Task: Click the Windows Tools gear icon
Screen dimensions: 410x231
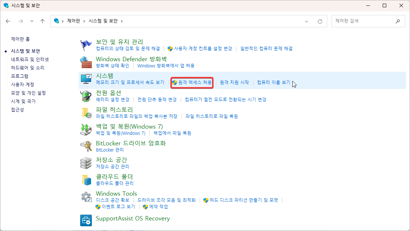Action: 86,197
